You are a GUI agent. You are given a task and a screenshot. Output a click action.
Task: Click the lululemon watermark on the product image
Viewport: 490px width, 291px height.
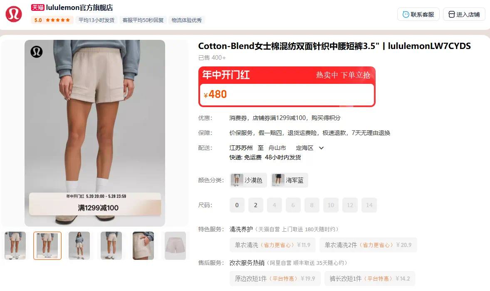[37, 52]
